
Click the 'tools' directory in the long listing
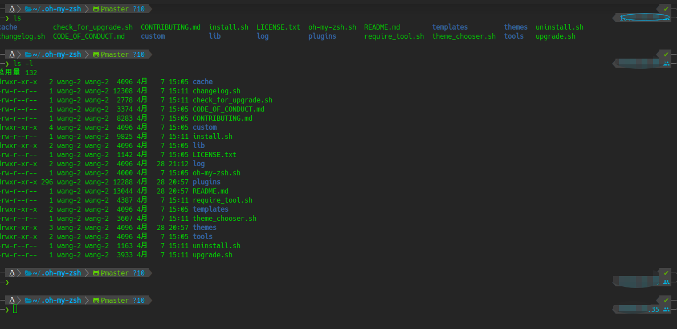pyautogui.click(x=202, y=236)
